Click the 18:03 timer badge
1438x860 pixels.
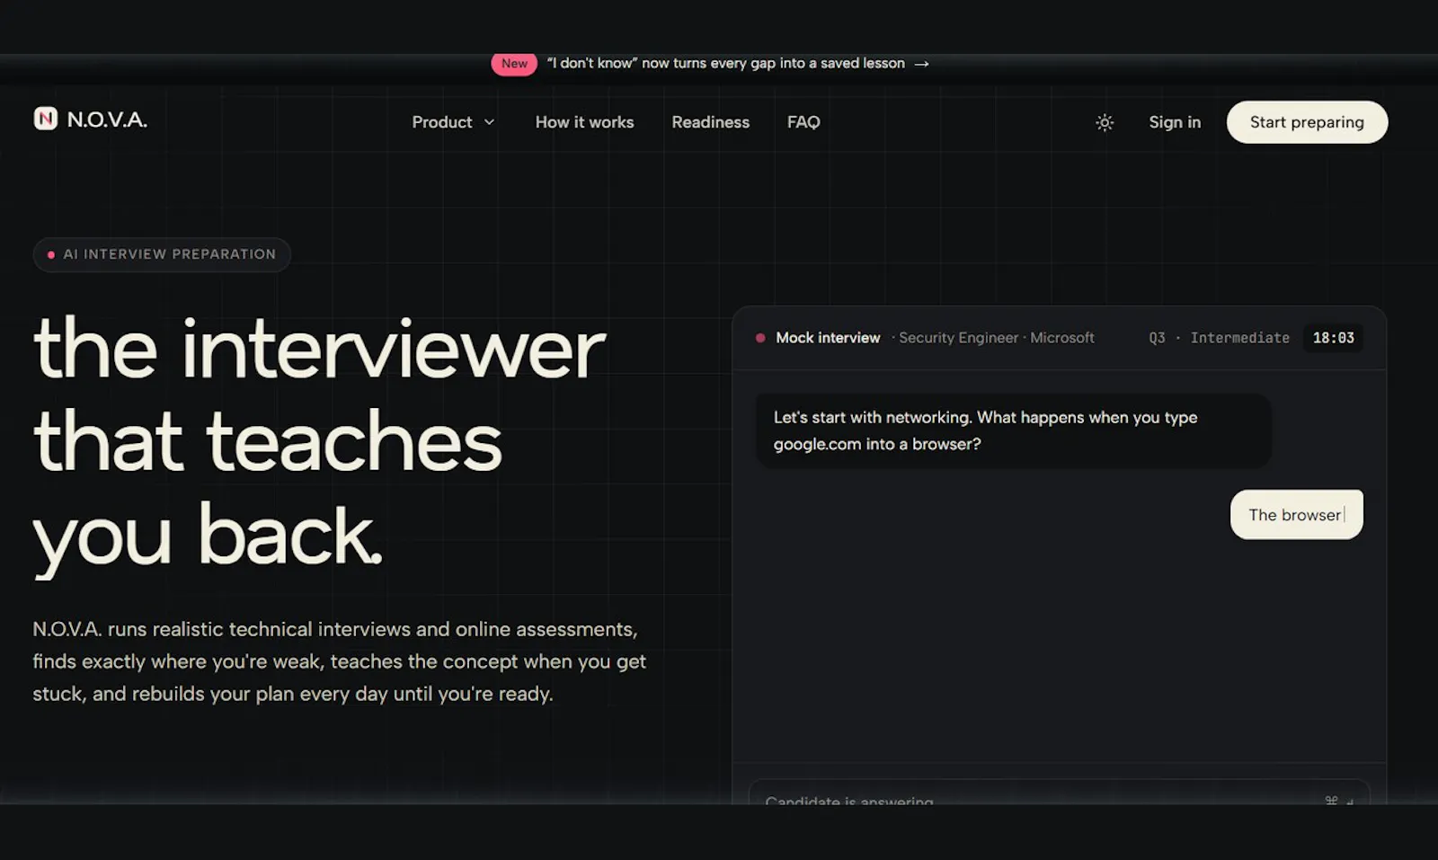point(1333,338)
